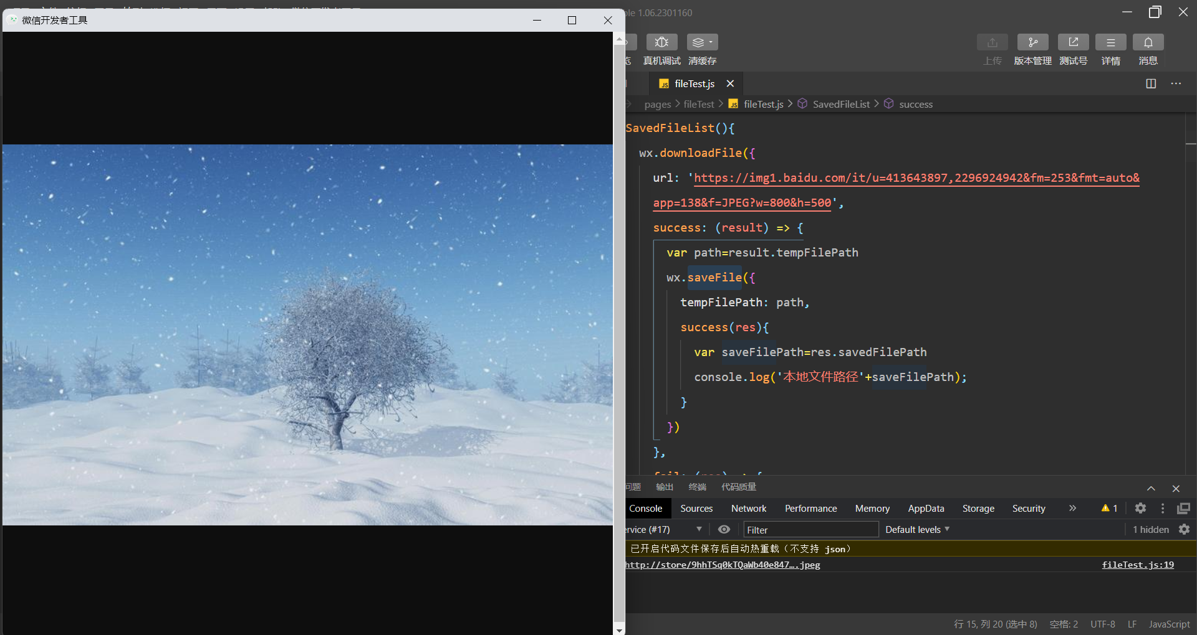Undock the DevTools panel into separate window

pyautogui.click(x=1183, y=508)
